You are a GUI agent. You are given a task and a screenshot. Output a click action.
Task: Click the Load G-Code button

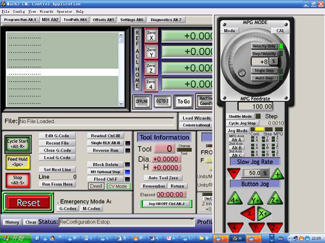click(x=57, y=158)
